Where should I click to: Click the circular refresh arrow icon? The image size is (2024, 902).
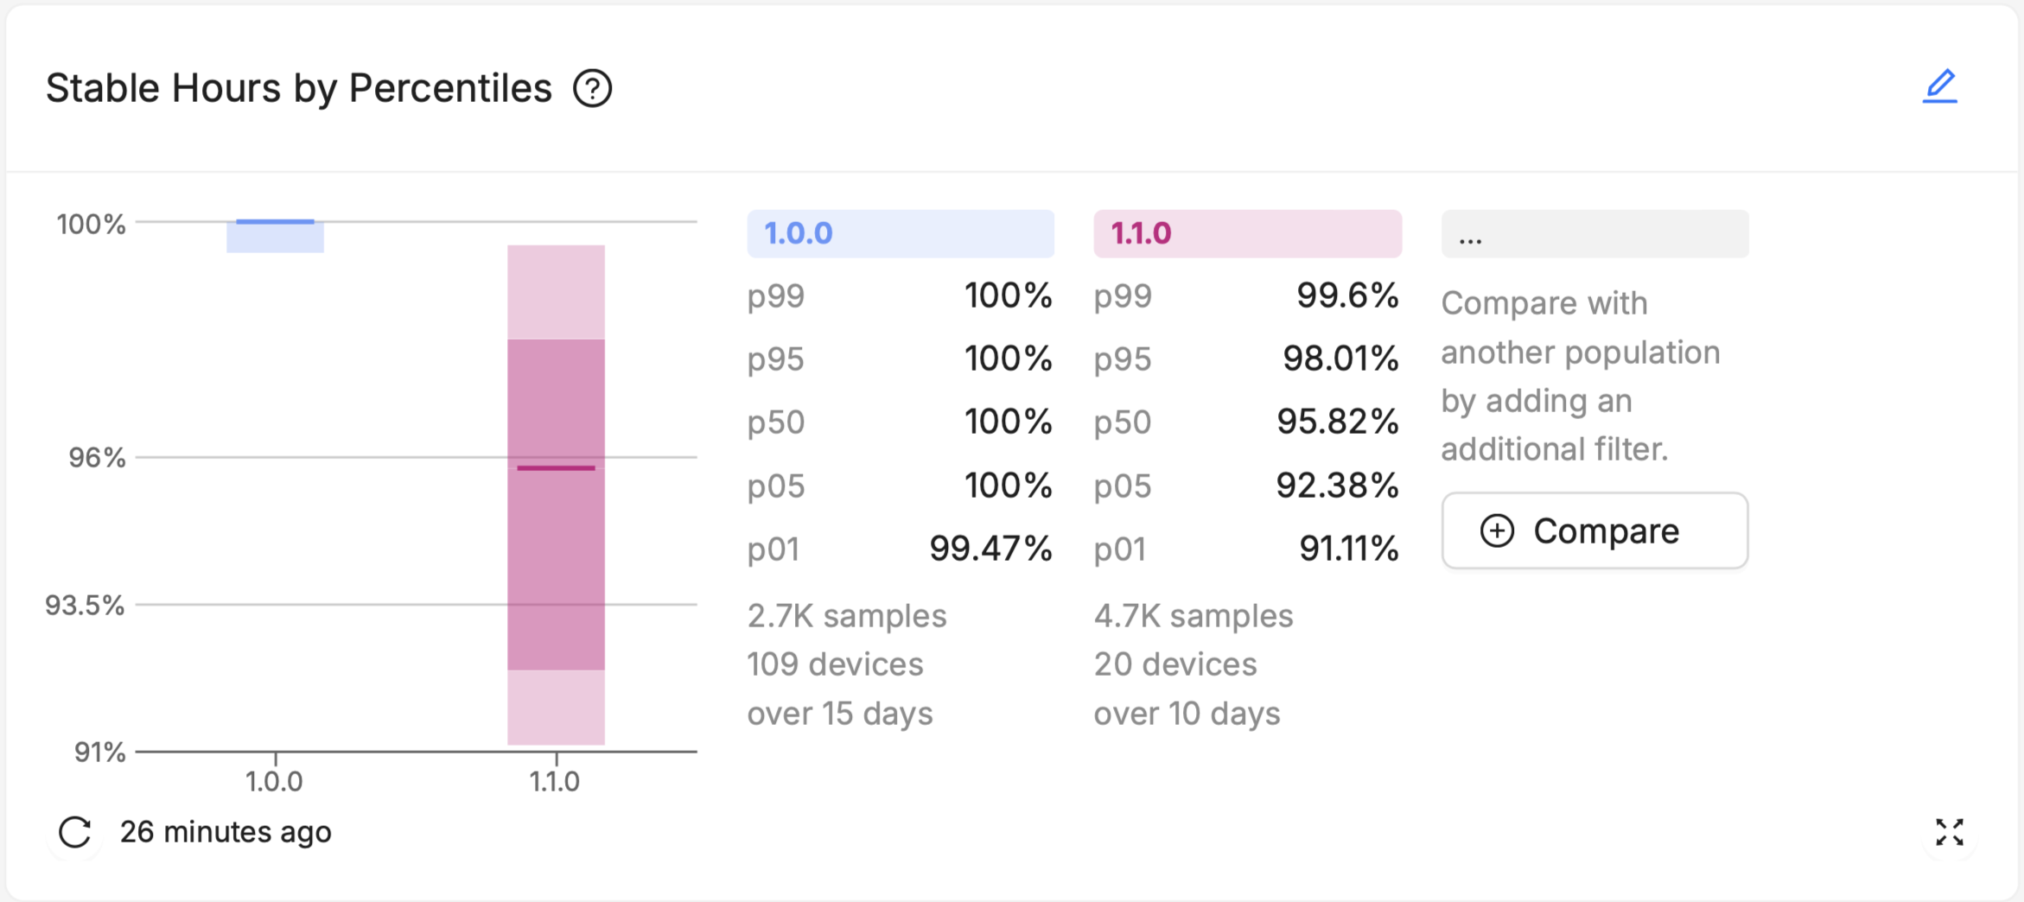pyautogui.click(x=74, y=831)
